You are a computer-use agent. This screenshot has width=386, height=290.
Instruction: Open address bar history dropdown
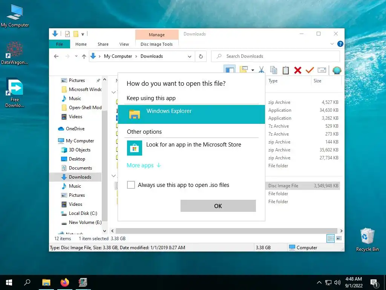[x=189, y=57]
